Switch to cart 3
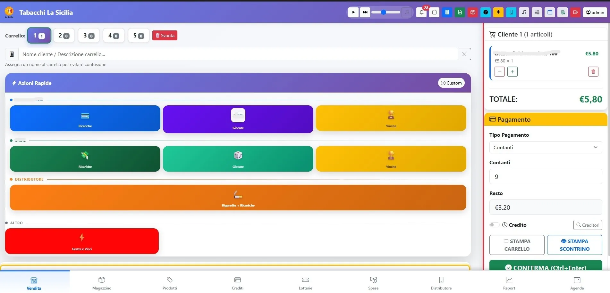 click(x=89, y=36)
